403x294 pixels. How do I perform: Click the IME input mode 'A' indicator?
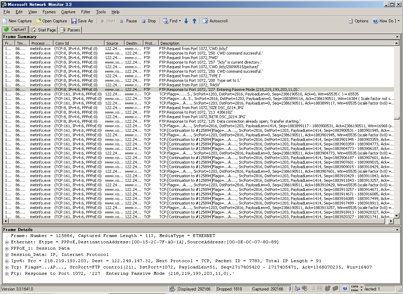(x=314, y=288)
